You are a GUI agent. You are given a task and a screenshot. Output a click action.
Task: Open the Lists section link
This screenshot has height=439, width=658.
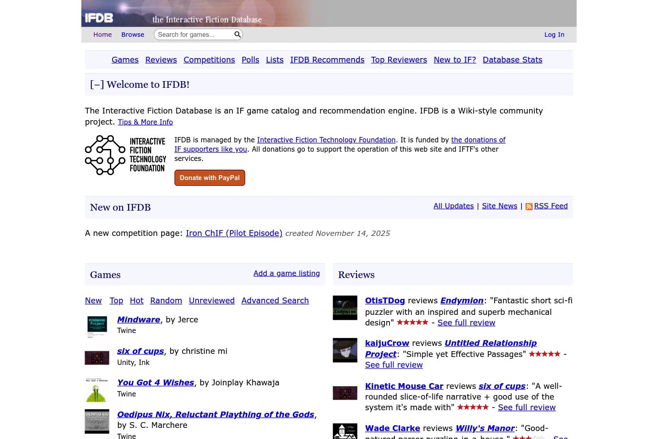(275, 60)
